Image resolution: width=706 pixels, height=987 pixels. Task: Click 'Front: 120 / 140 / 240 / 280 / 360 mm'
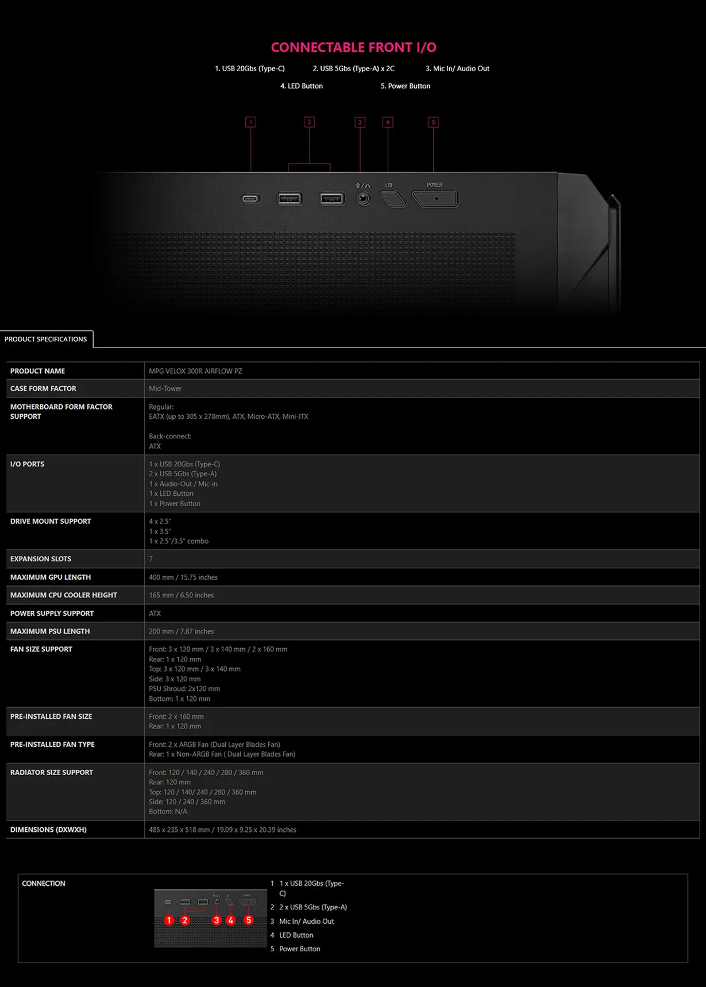point(206,773)
